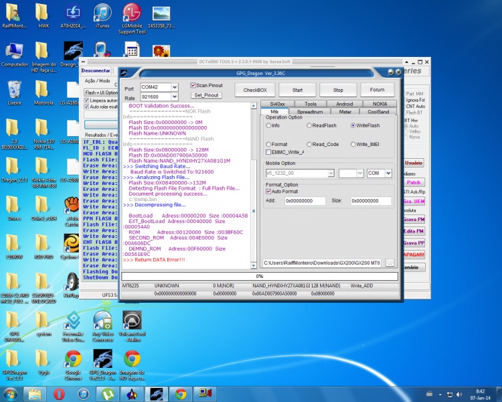This screenshot has height=402, width=502.
Task: Open the RSD PRO folder
Action: pos(44,247)
